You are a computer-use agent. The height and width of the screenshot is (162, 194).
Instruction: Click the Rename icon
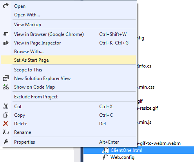pos(6,132)
